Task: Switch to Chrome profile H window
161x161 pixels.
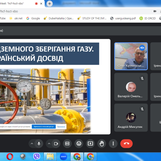Action: [x=90, y=157]
